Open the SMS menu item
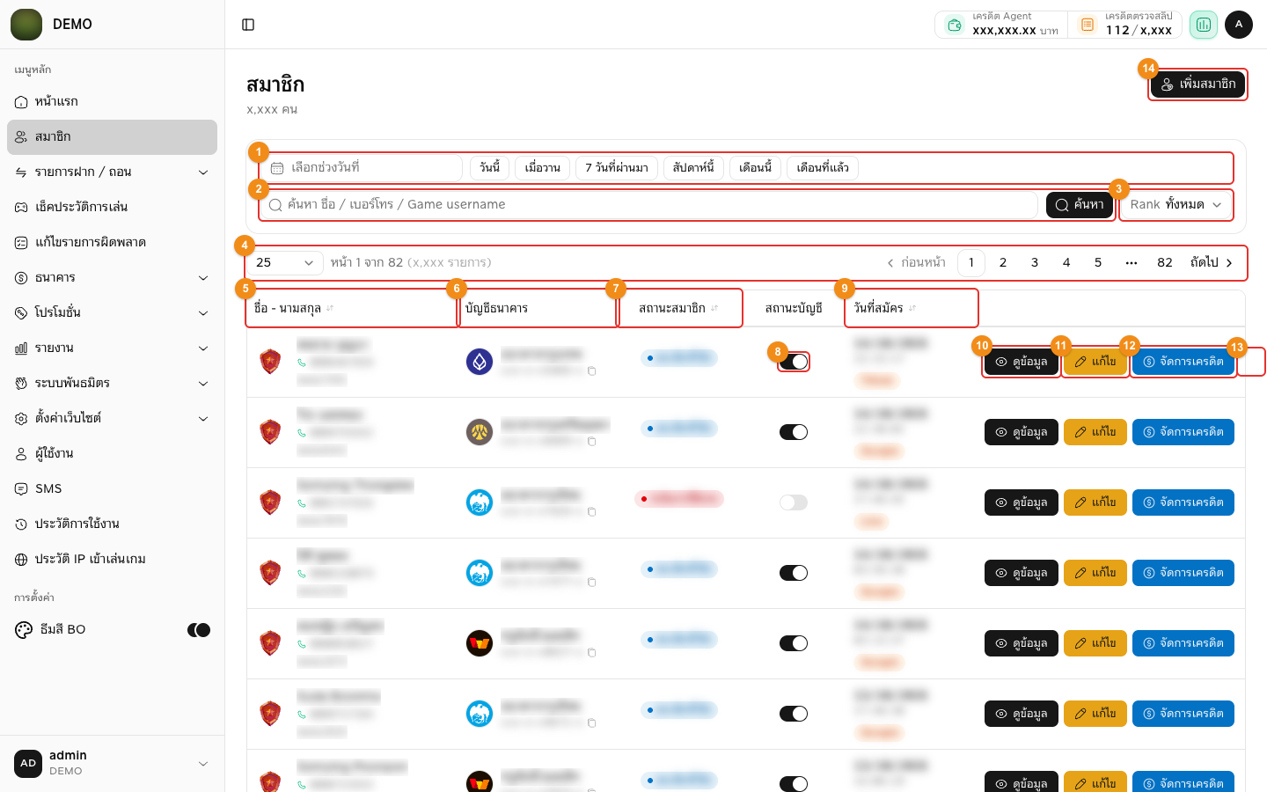Screen dimensions: 1267x792 click(112, 489)
